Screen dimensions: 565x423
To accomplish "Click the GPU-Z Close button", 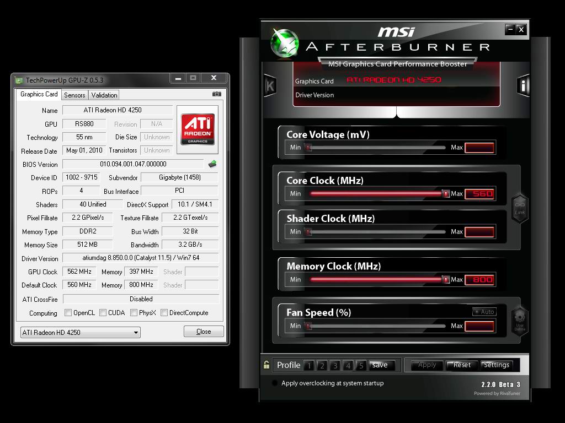I will [204, 332].
